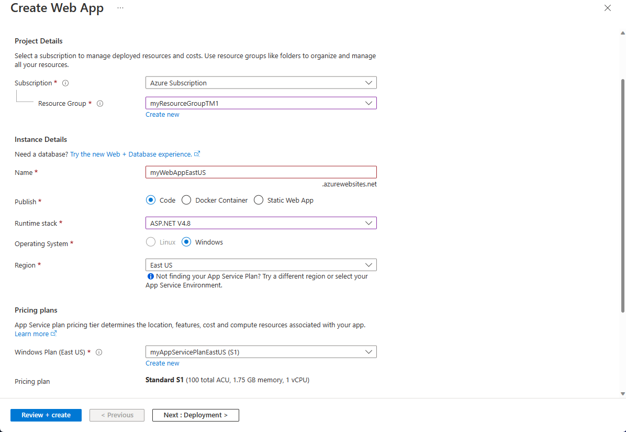
Task: Click the myWebAppEastUS name field
Action: 261,172
